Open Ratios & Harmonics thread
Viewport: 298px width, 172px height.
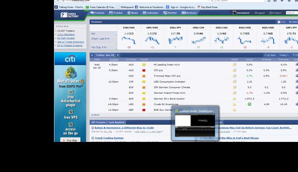pos(124,128)
